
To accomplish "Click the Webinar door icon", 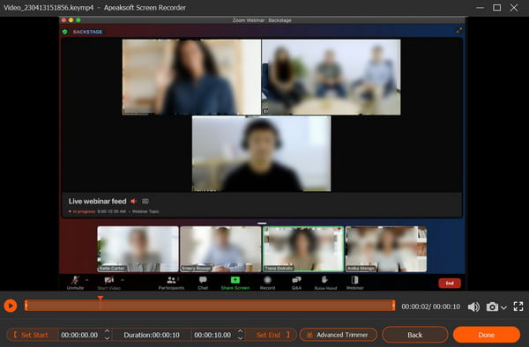I will (x=354, y=280).
